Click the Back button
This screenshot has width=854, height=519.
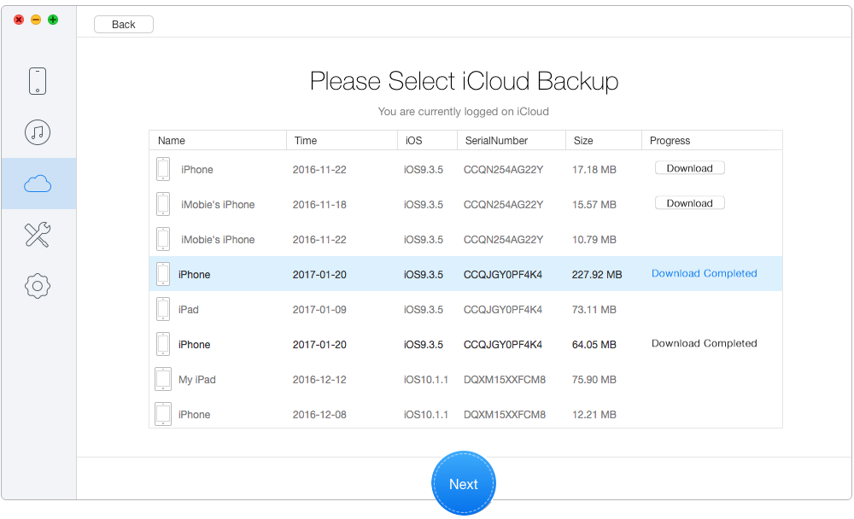click(x=123, y=24)
